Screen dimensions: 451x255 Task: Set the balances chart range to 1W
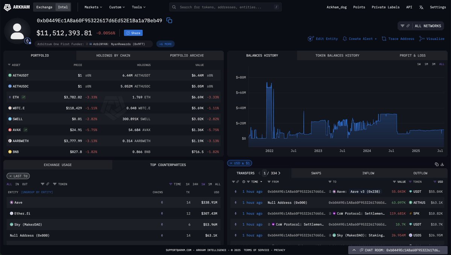pos(419,64)
